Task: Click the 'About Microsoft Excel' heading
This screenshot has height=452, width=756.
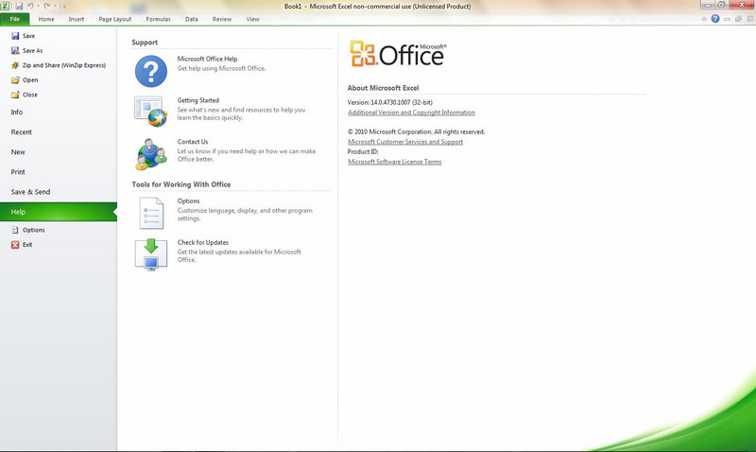Action: [384, 88]
